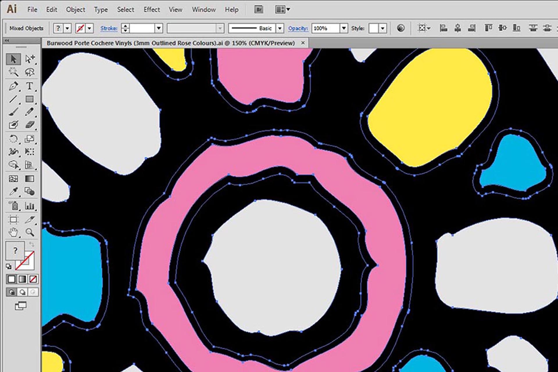Click the Opacity panel link

(298, 28)
